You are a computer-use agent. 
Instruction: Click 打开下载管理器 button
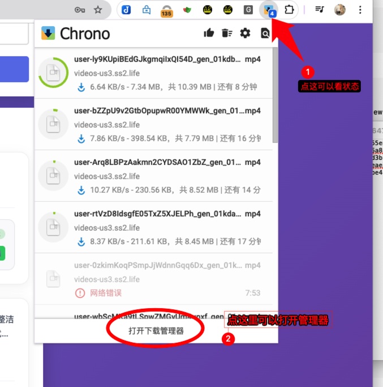pos(156,331)
